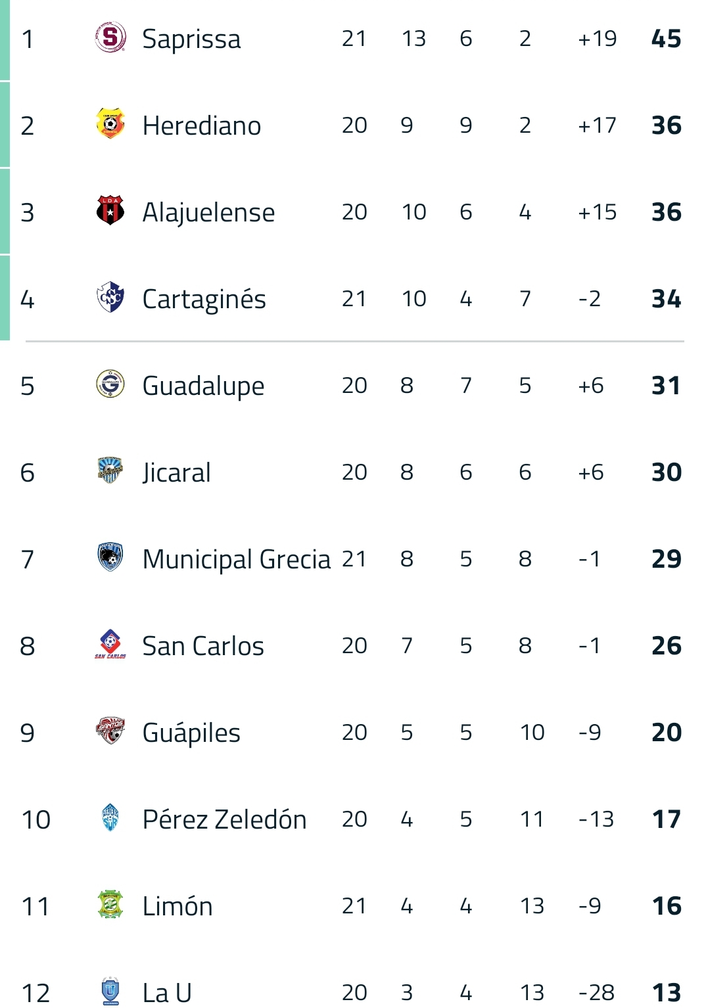Open the La U shield icon
The height and width of the screenshot is (1008, 706).
(x=110, y=991)
